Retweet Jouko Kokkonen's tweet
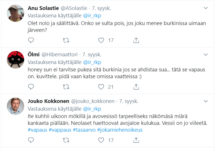This screenshot has height=151, width=217. pos(66,140)
